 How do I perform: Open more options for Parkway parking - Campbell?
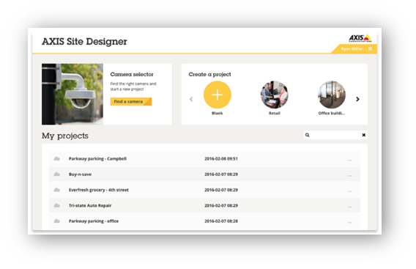coord(349,160)
